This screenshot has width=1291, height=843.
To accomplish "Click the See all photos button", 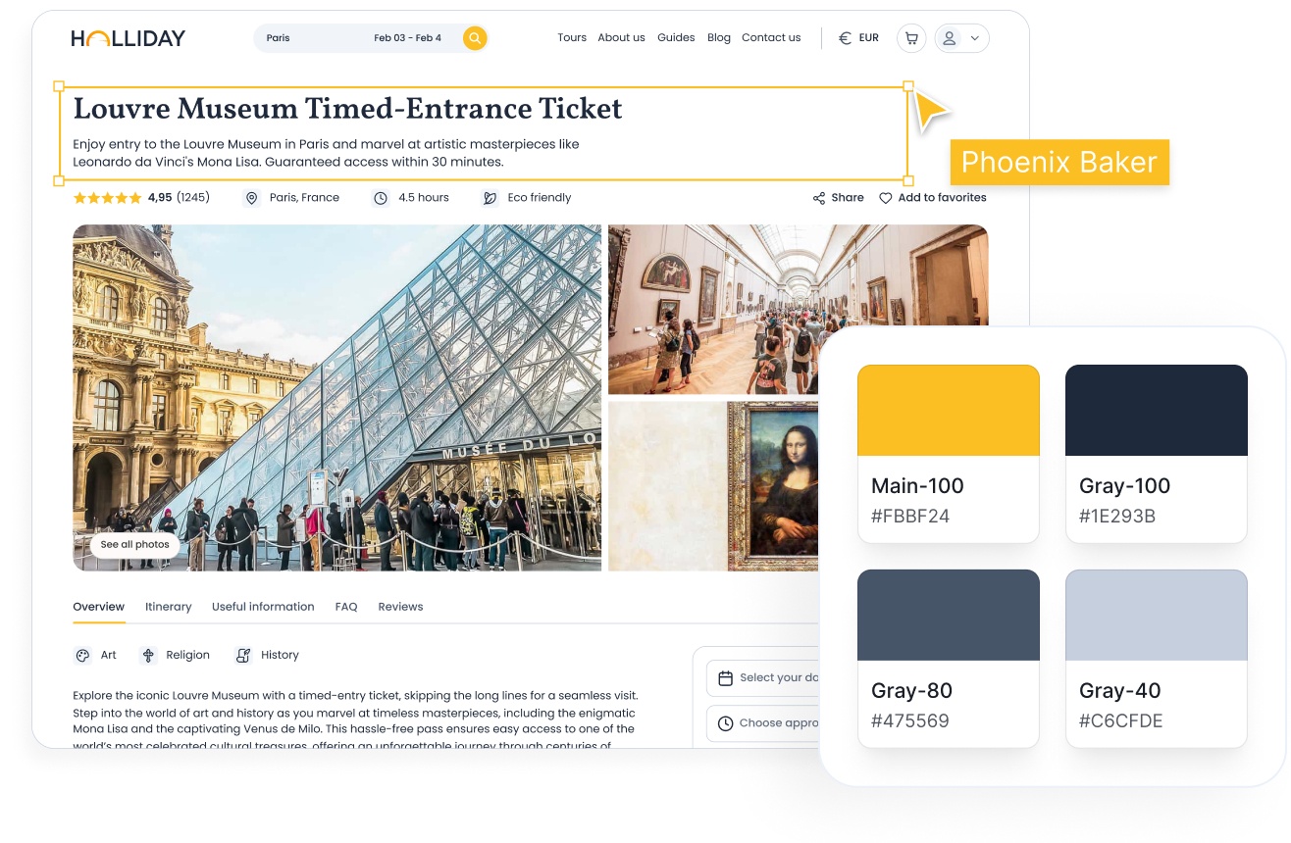I will click(x=135, y=545).
